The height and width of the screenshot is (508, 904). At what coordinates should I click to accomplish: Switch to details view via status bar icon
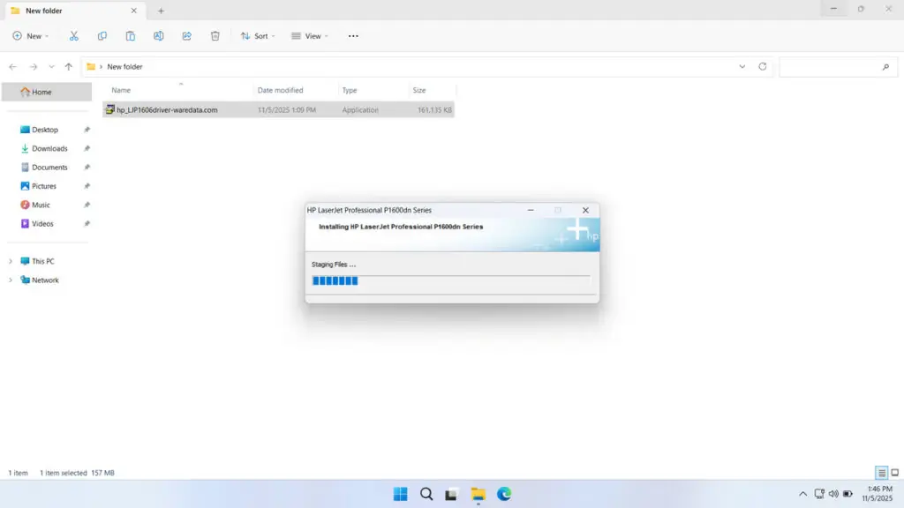(880, 473)
